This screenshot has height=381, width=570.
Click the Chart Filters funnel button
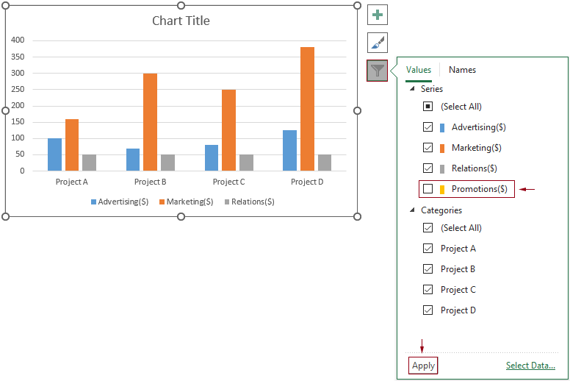click(377, 71)
